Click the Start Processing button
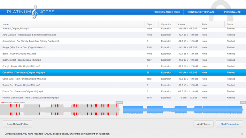Image resolution: width=246 pixels, height=138 pixels. coord(229,124)
